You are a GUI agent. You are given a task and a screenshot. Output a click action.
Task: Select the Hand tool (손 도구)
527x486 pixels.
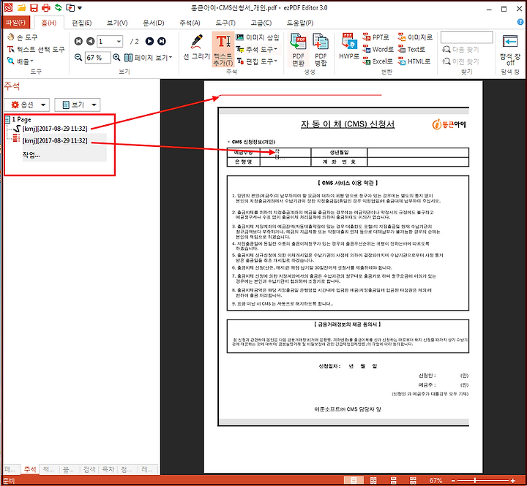point(23,37)
